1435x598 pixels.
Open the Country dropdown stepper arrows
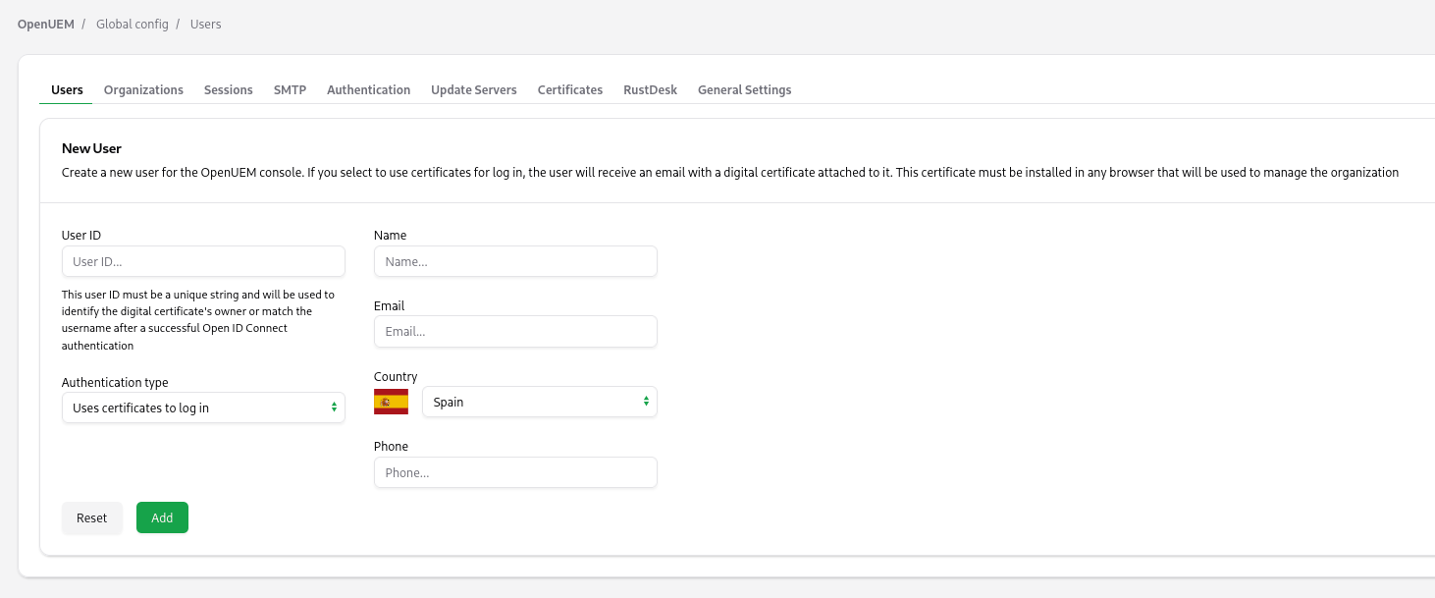point(646,402)
